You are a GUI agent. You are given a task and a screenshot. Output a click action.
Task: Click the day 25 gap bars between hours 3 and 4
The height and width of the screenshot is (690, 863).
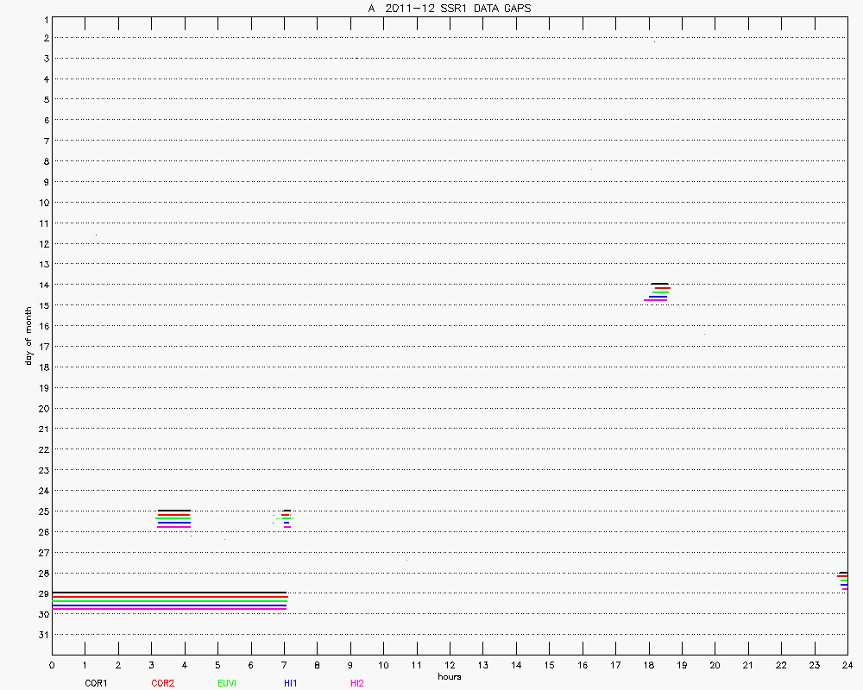point(173,518)
